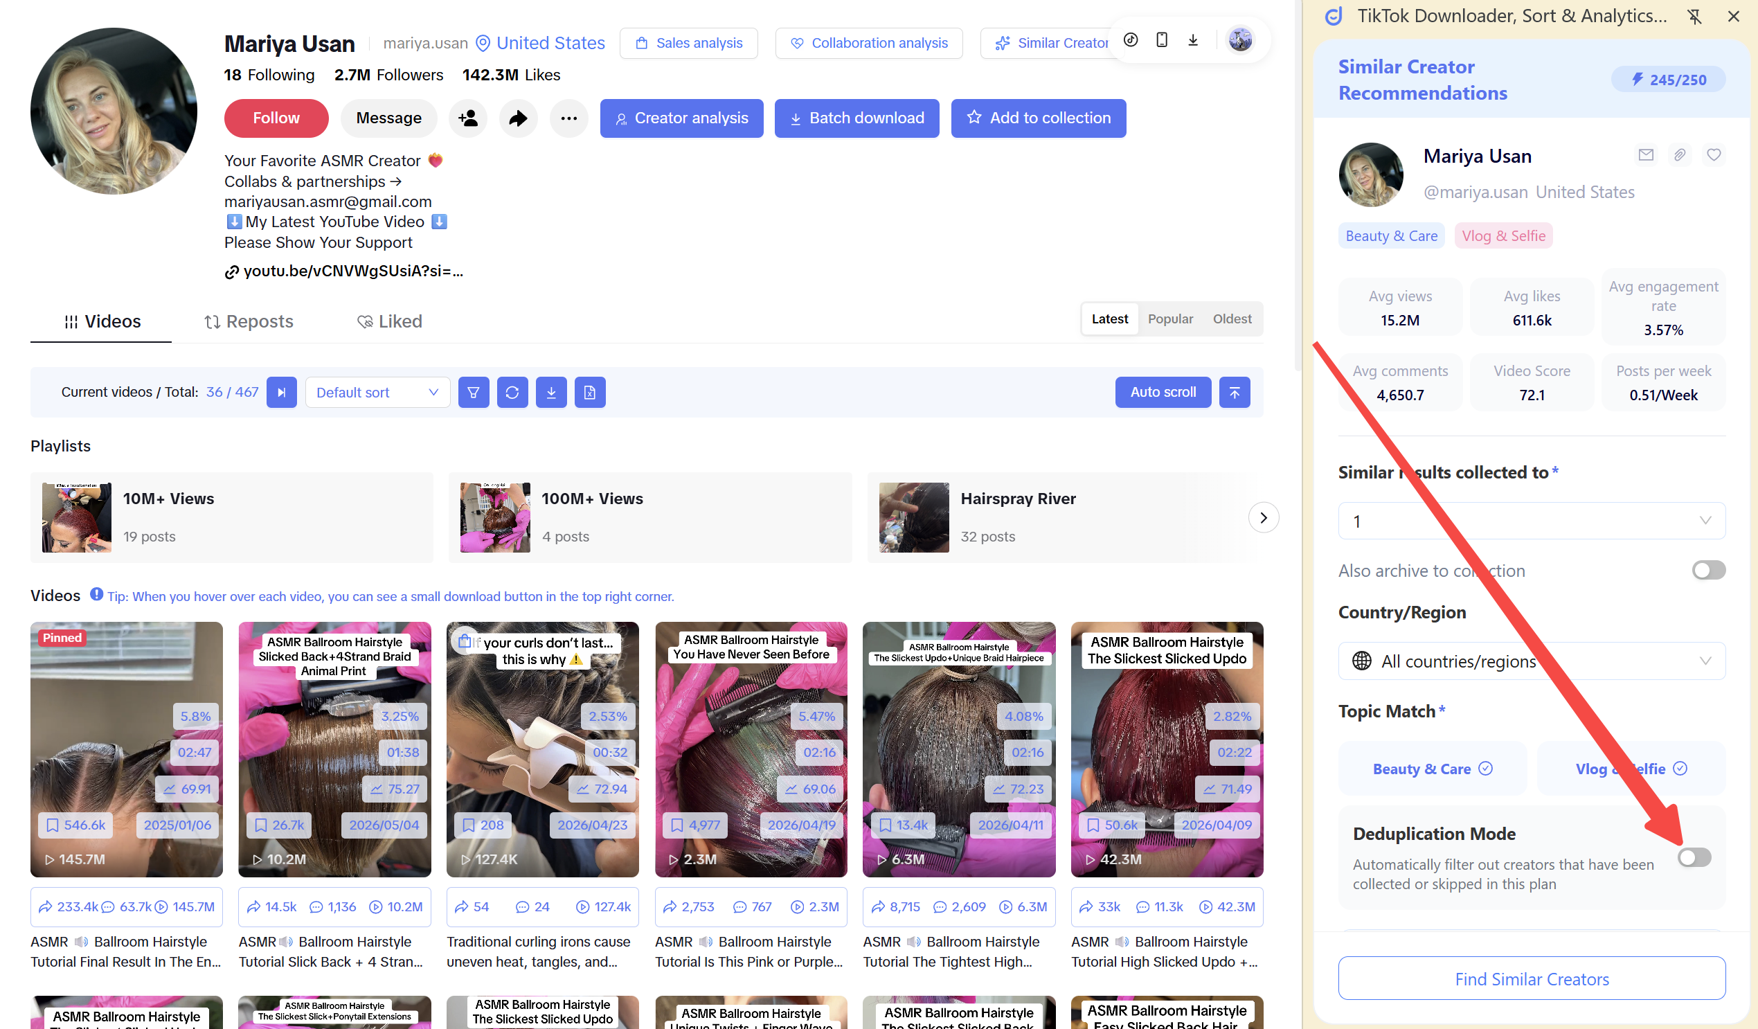Viewport: 1758px width, 1029px height.
Task: Select the Oldest sort option
Action: [1232, 319]
